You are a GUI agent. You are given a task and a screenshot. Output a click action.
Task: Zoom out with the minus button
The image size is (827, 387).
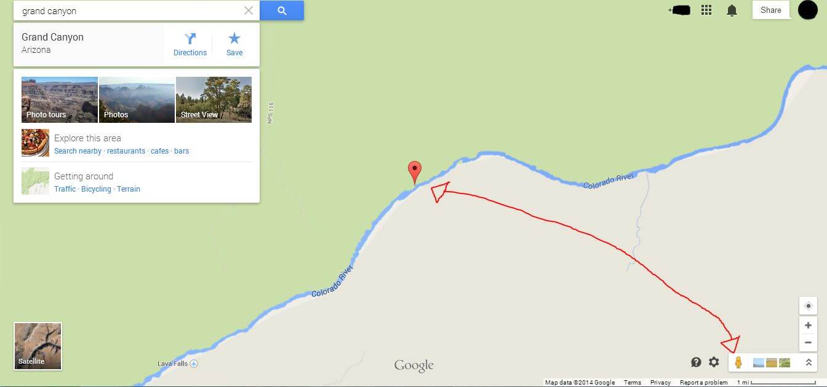(808, 343)
